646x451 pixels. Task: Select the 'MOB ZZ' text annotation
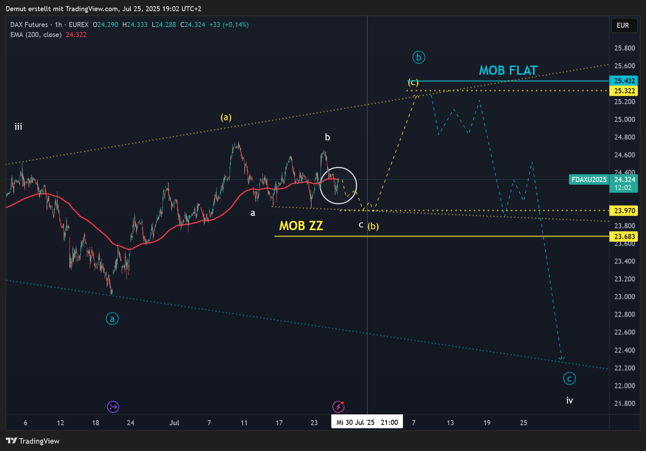(301, 226)
